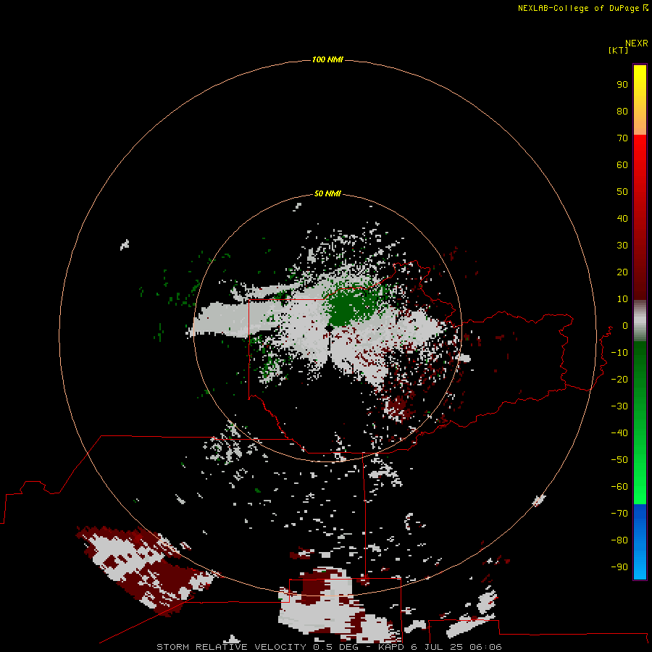This screenshot has width=652, height=652.
Task: Click the [KT] units label
Action: (x=618, y=50)
